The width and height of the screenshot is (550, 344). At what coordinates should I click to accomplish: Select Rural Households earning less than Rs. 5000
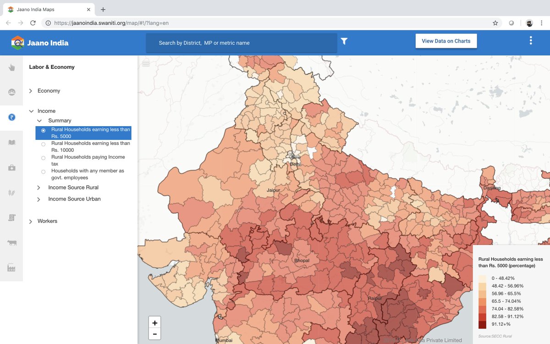click(x=83, y=133)
